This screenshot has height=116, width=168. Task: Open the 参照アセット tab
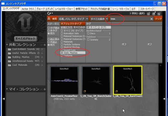(x=82, y=9)
